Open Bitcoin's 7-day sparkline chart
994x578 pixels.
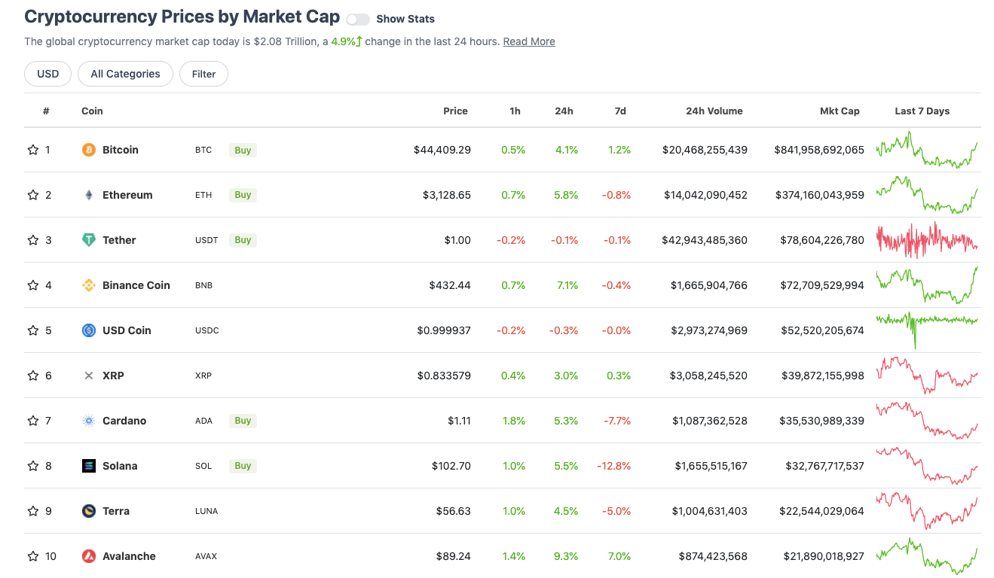coord(927,150)
